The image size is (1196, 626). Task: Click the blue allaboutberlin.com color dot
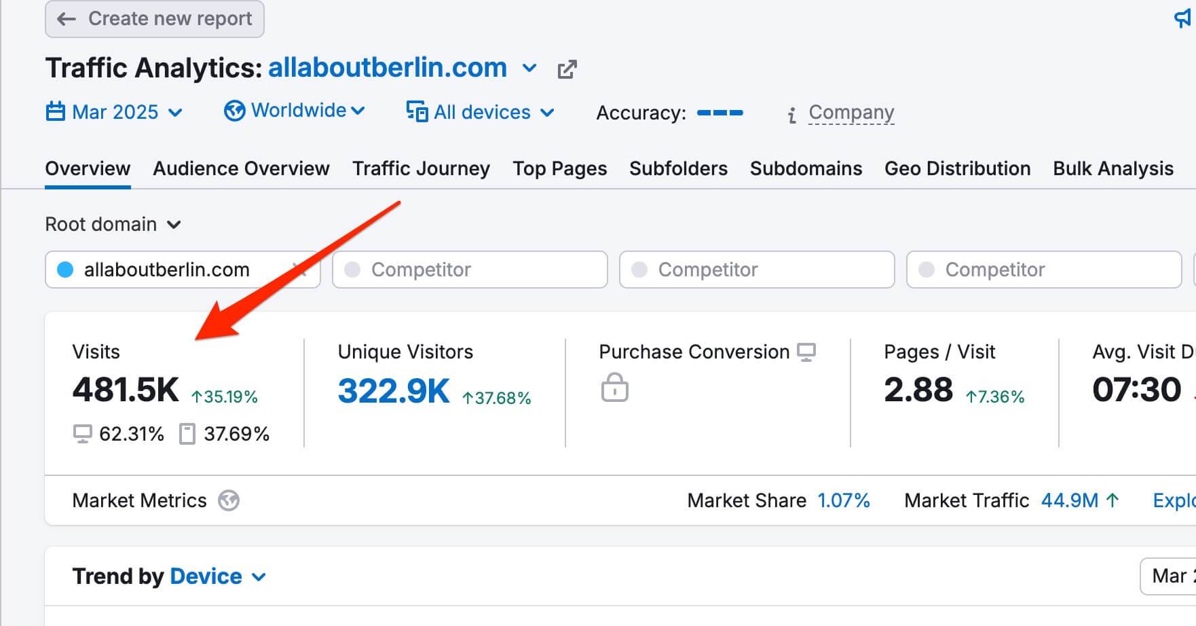(x=65, y=270)
